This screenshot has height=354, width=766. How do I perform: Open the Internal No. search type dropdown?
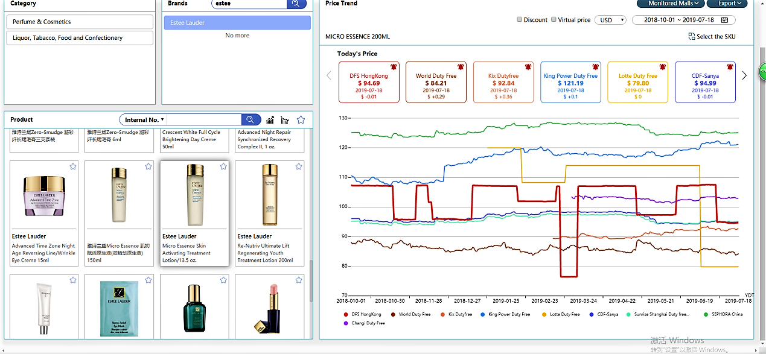pyautogui.click(x=144, y=119)
